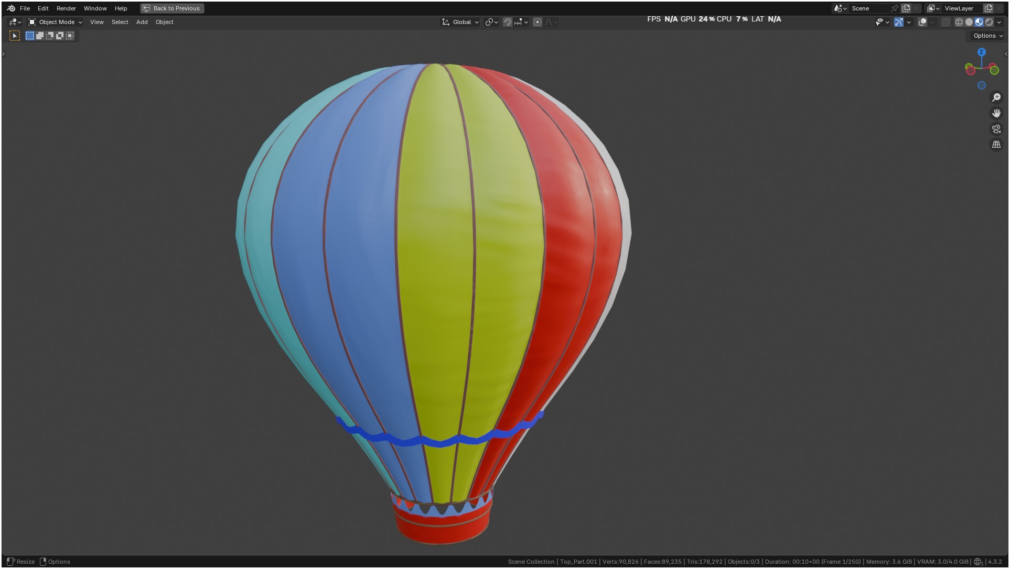Switch to Rendered viewport shading
Screen dimensions: 1010x569
[x=989, y=22]
